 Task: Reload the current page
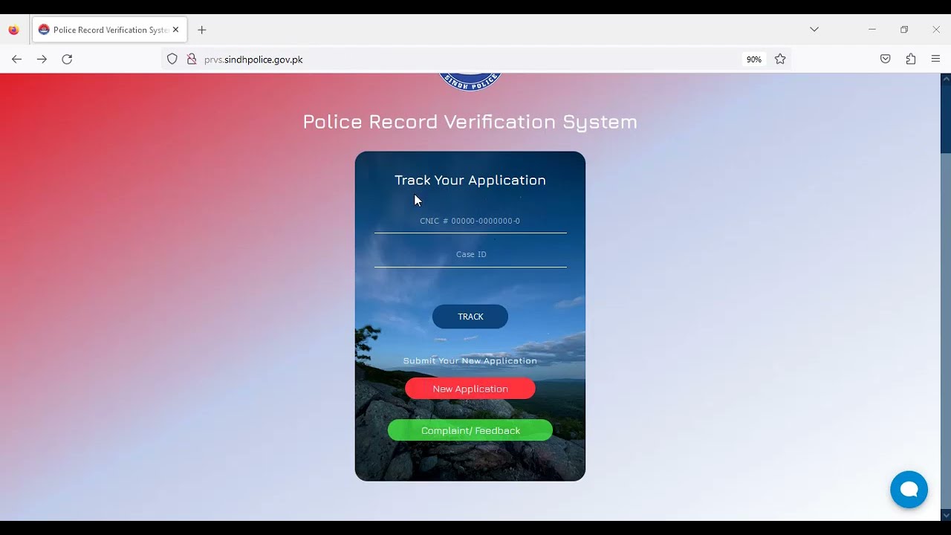click(x=67, y=59)
